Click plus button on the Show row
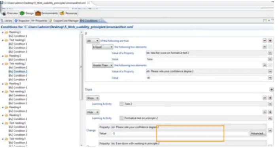Viewport: 278px width, 150px height. pos(270,98)
